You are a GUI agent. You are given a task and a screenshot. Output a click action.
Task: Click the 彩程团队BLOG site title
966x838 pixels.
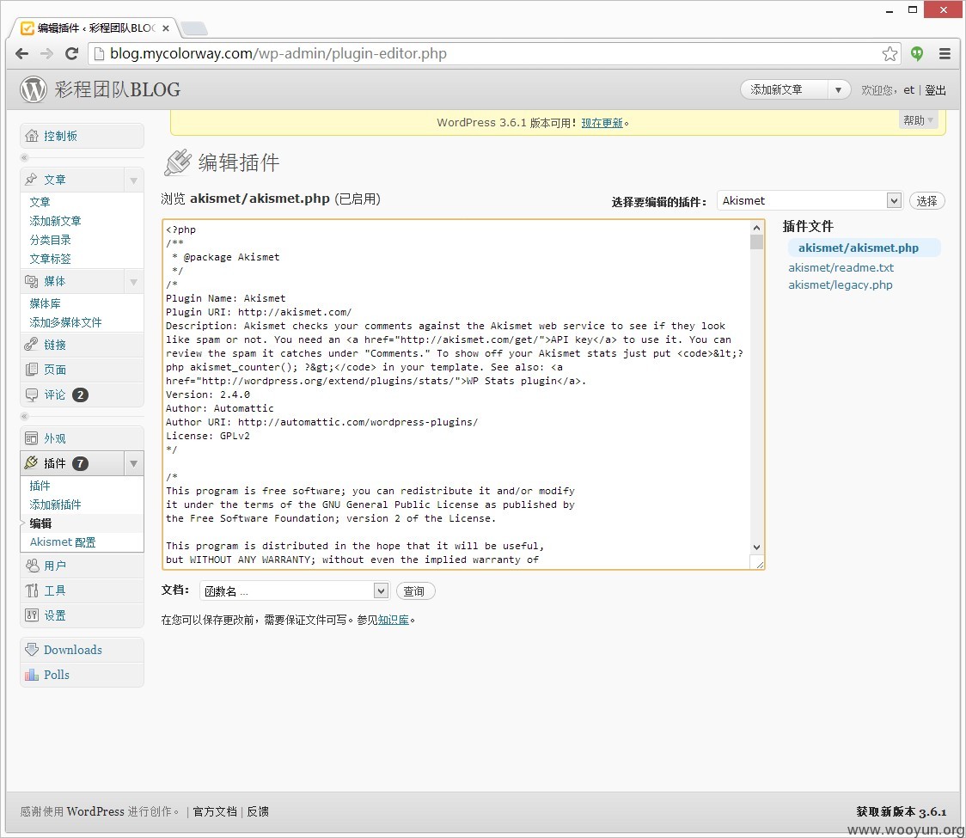pyautogui.click(x=117, y=90)
